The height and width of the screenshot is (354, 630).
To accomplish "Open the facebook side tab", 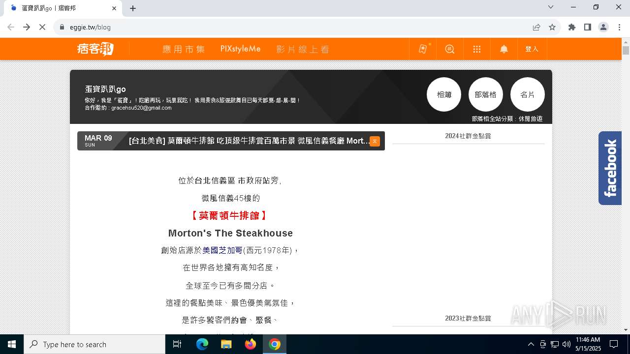I will 610,168.
